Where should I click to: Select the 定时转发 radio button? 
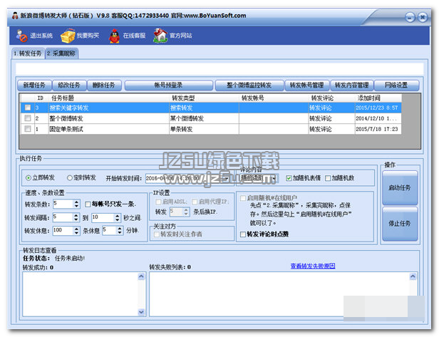70,177
